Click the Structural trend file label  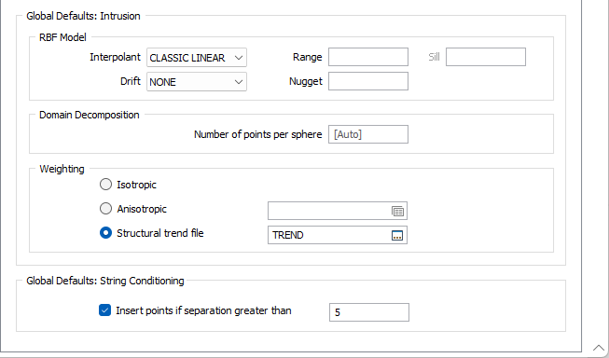tap(160, 233)
